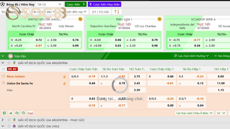Click the 1H 41' live time badge
The width and height of the screenshot is (230, 129).
pos(12,69)
